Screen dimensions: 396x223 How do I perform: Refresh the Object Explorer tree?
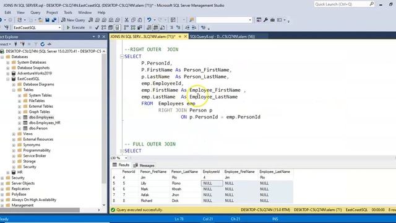coord(43,44)
